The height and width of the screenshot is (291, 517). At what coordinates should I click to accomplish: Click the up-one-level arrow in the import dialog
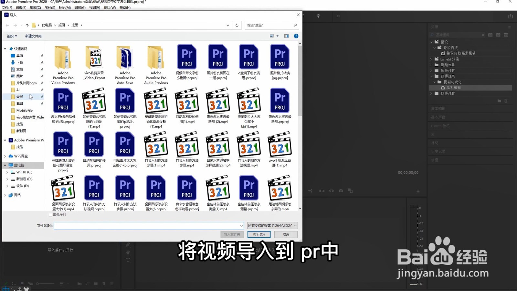point(27,25)
